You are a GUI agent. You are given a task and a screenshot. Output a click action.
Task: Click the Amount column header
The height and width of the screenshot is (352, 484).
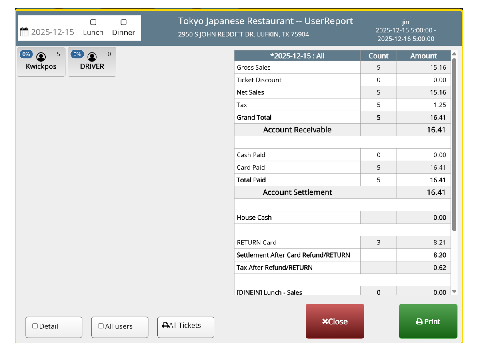(424, 56)
